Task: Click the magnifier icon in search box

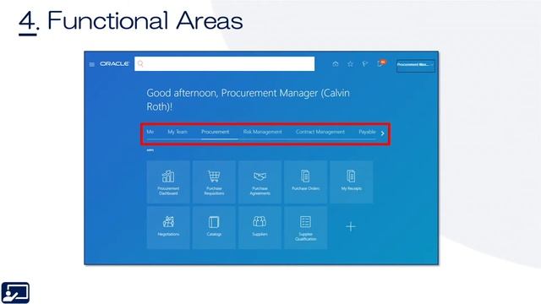Action: pos(140,64)
